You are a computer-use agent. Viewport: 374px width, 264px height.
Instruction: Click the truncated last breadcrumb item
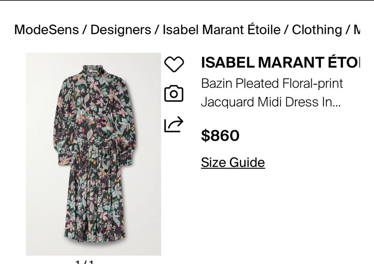(x=356, y=30)
